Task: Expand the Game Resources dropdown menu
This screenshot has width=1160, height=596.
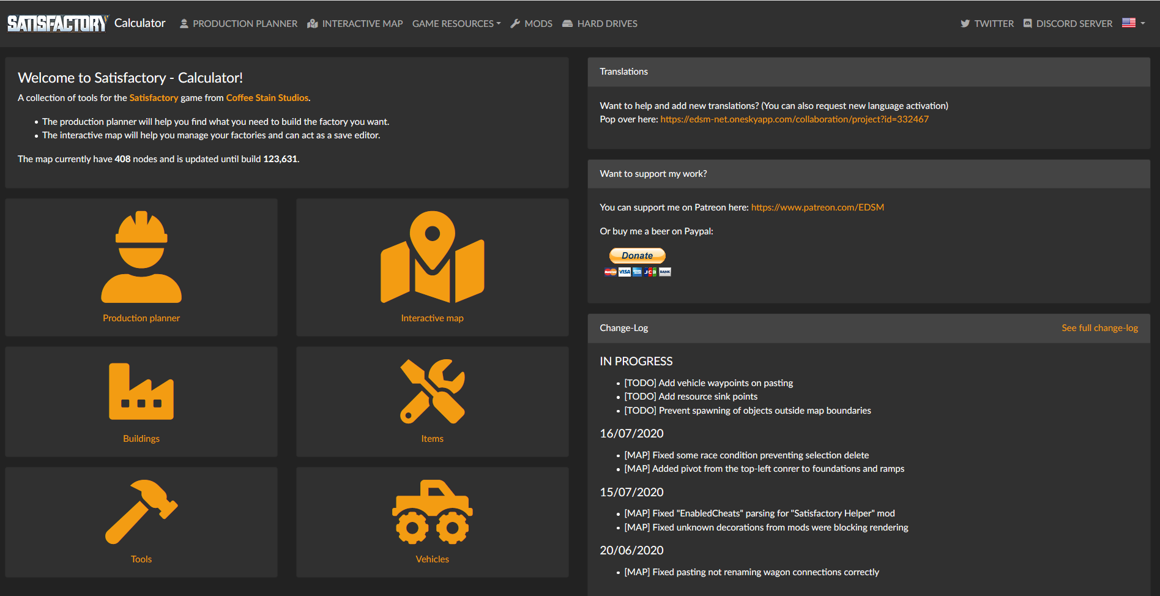Action: pyautogui.click(x=456, y=24)
